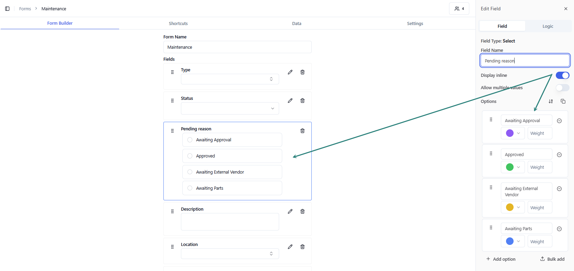
Task: Switch to the Logic tab
Action: click(548, 26)
